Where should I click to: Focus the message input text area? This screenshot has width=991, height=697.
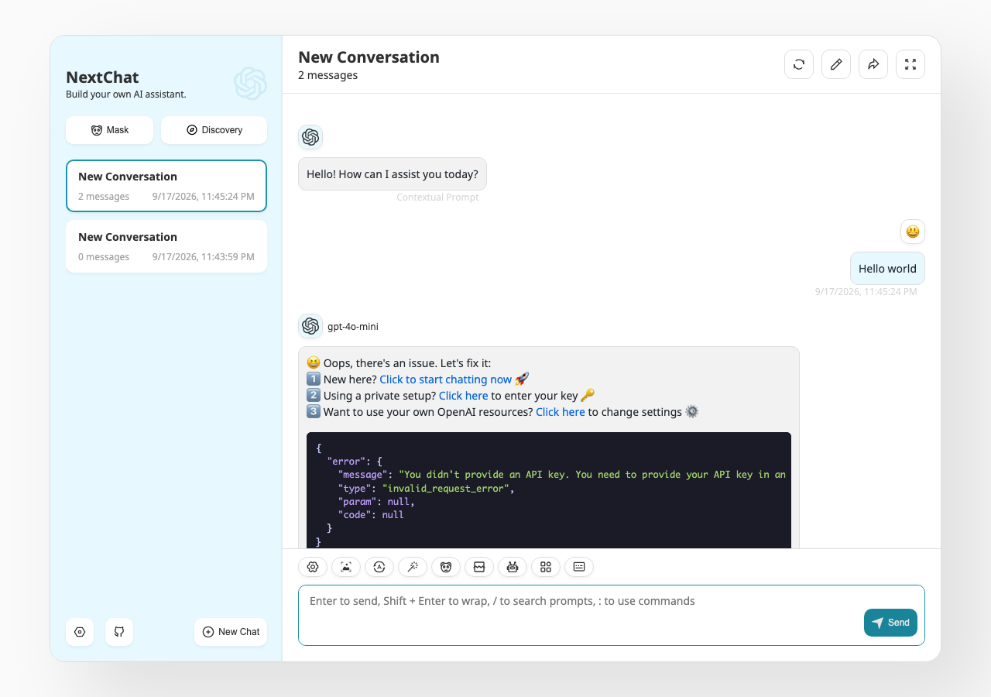click(612, 615)
